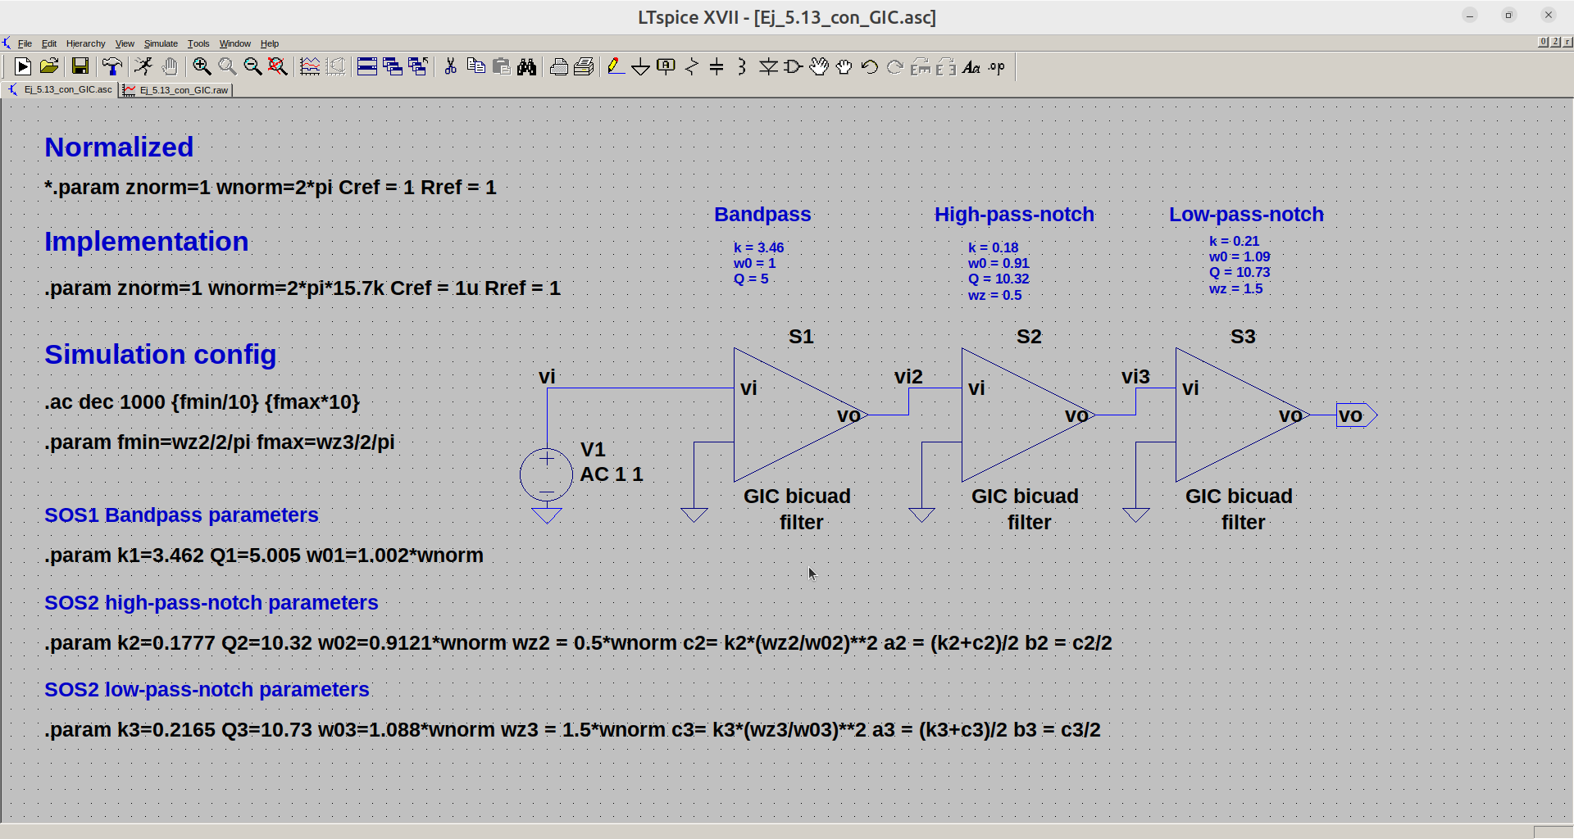Select the Move hand tool
The height and width of the screenshot is (839, 1574).
coord(819,67)
